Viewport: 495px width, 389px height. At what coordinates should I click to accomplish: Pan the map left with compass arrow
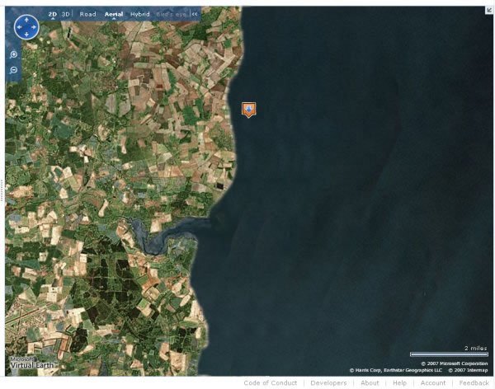click(18, 28)
